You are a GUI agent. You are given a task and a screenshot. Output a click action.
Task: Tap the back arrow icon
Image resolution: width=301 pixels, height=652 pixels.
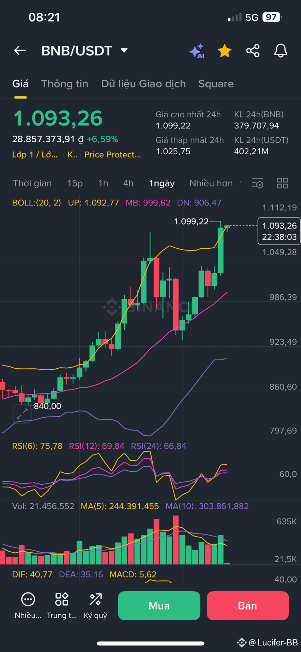point(20,51)
